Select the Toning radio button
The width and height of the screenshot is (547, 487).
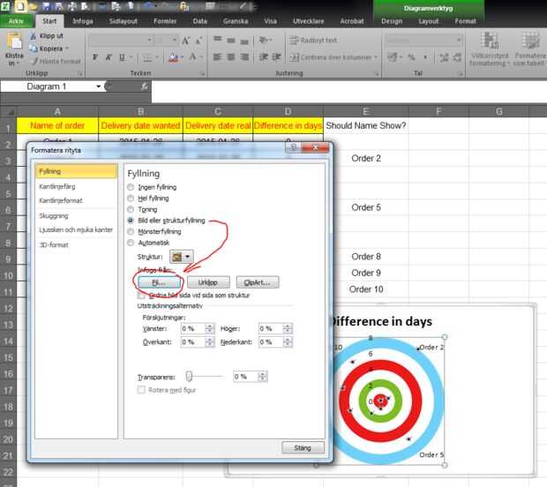click(131, 209)
